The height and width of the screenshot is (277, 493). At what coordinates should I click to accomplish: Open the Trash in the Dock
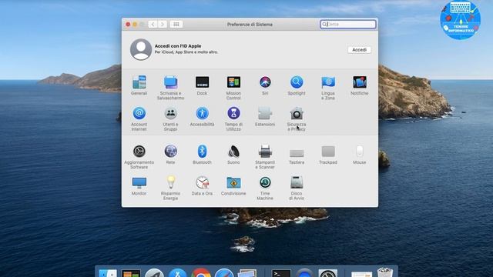(x=385, y=272)
